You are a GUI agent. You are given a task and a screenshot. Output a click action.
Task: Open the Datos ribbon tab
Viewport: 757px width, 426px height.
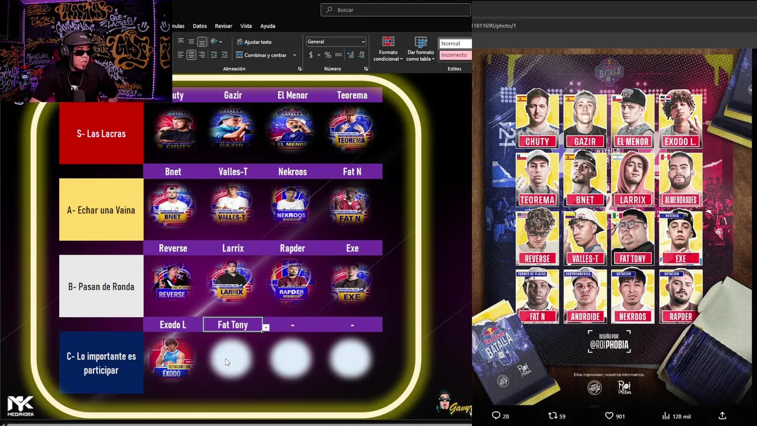[x=200, y=26]
